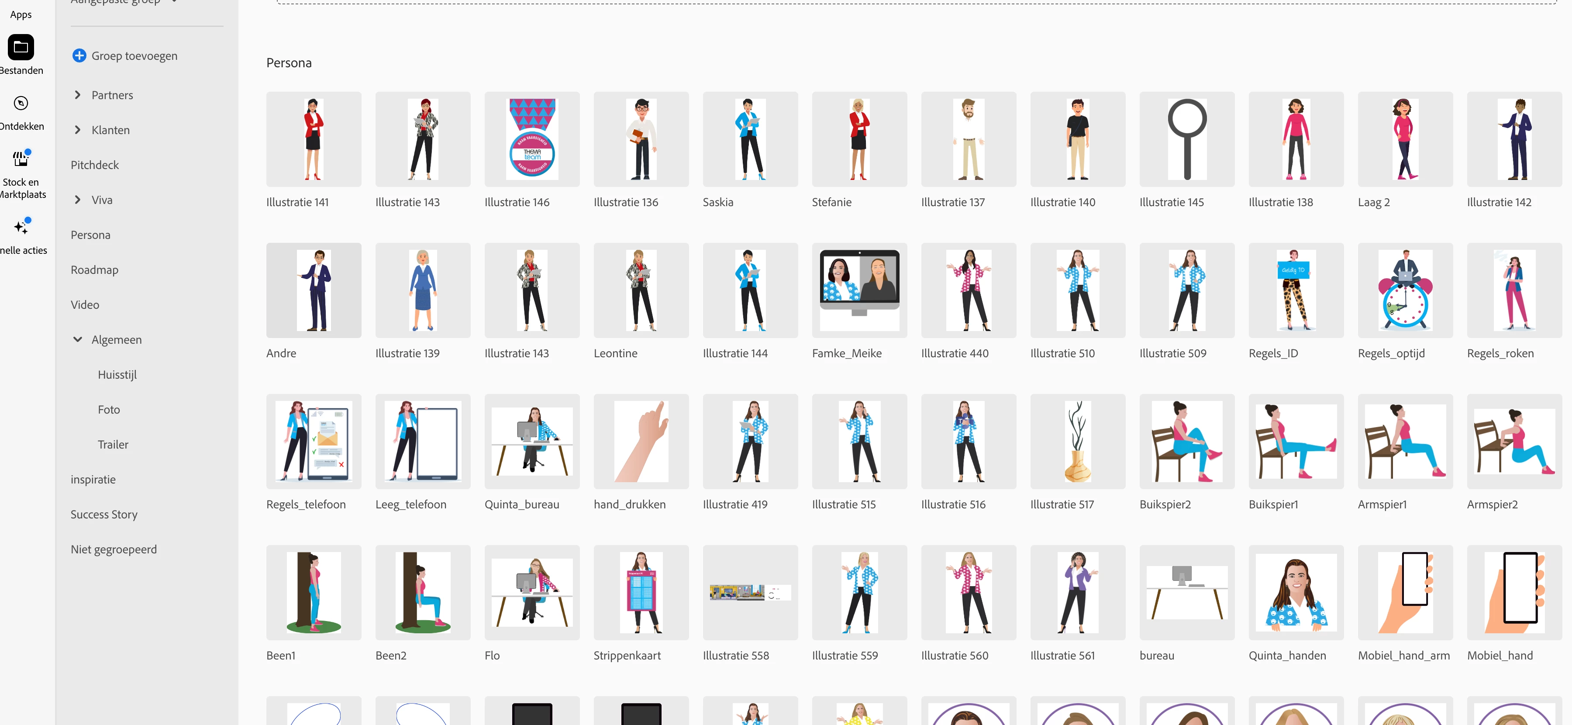Open the Snelle acties sparkle icon

[x=21, y=227]
